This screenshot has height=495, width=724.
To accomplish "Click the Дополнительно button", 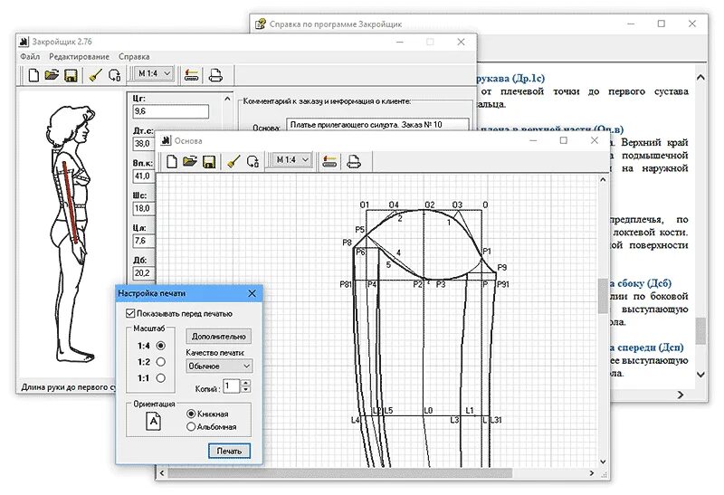I will coord(219,336).
